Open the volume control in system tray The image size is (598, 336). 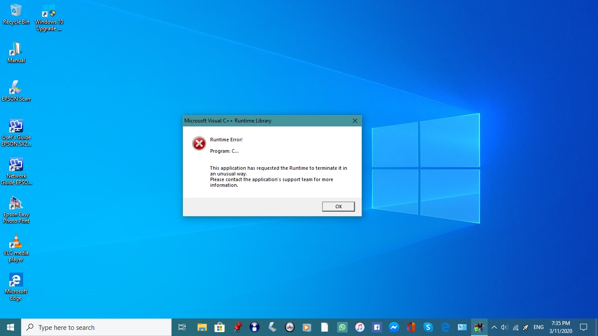(504, 327)
